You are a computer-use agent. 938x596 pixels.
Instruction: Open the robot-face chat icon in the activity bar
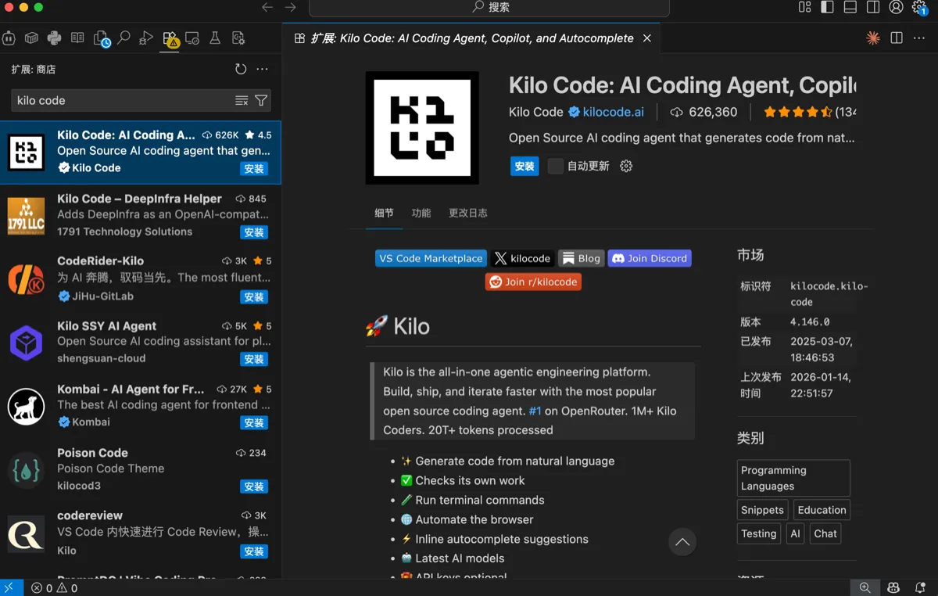(9, 38)
